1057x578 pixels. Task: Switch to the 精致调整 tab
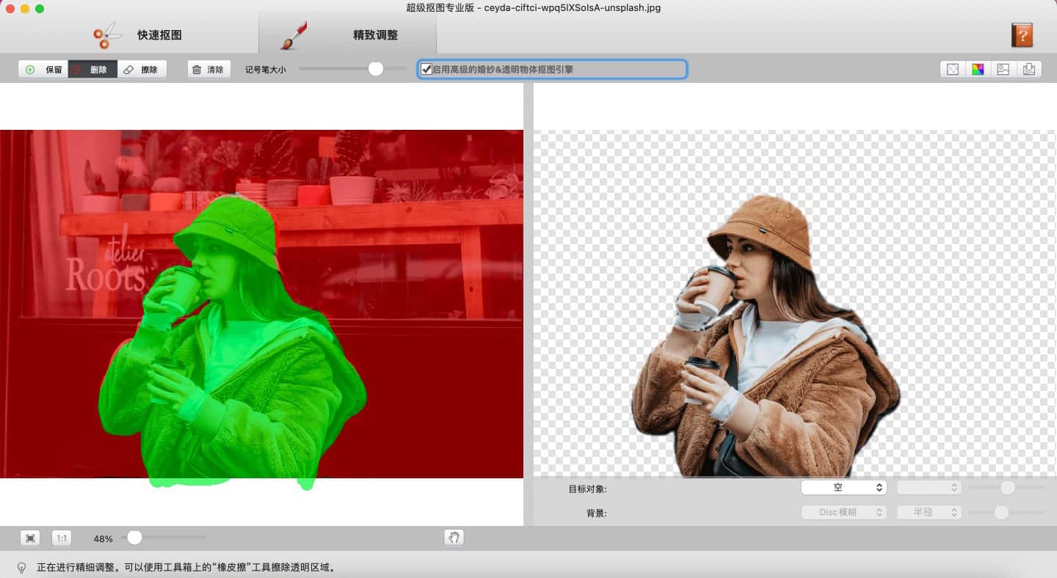[347, 34]
